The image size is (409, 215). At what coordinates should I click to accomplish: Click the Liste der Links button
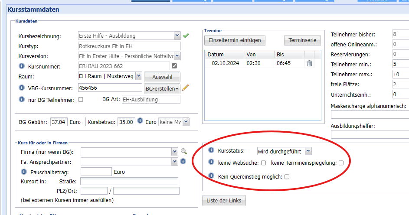coord(224,200)
